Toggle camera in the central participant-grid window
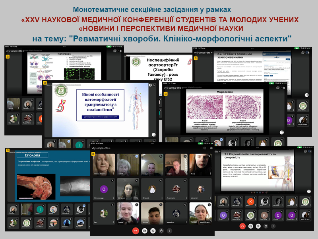The width and height of the screenshot is (318, 239). point(145,231)
